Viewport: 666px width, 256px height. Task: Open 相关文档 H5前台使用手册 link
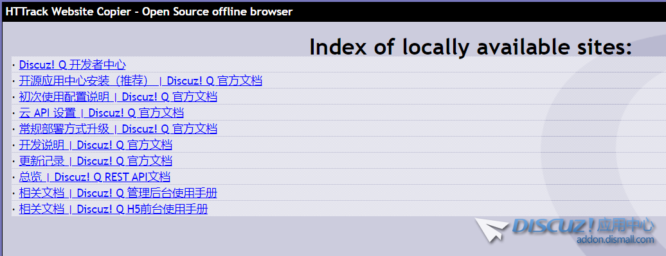tap(113, 209)
